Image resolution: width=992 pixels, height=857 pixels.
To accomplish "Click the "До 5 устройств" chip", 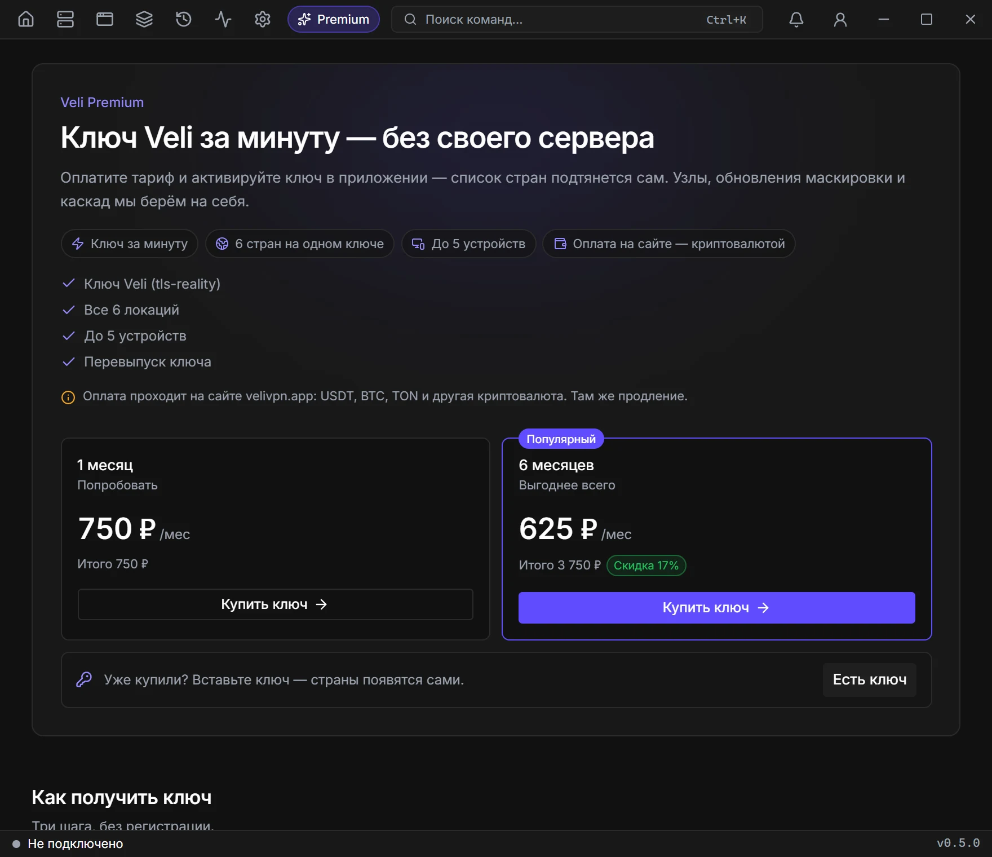I will coord(469,244).
